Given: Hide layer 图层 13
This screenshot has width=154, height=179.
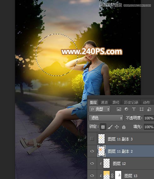Looking at the screenshot, I should click(x=92, y=176).
